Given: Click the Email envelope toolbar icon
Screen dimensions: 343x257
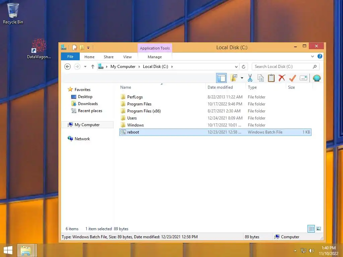Looking at the screenshot, I should (303, 78).
